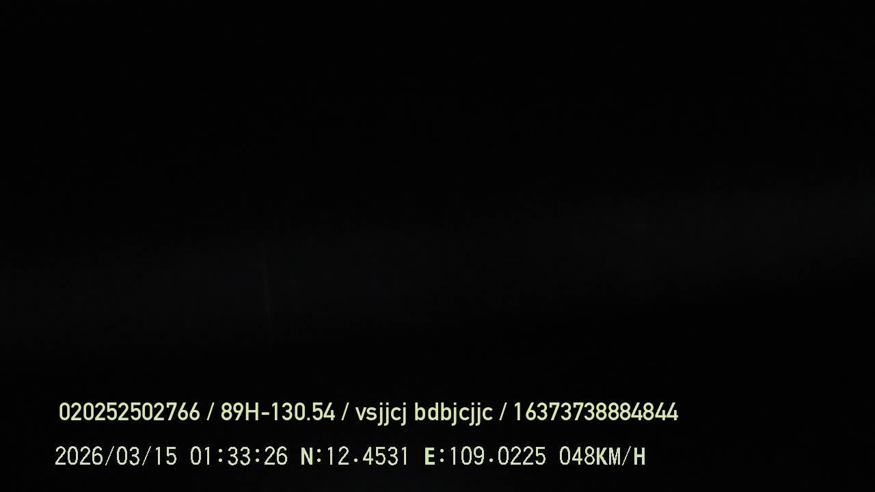Click the E: longitude label

point(435,456)
